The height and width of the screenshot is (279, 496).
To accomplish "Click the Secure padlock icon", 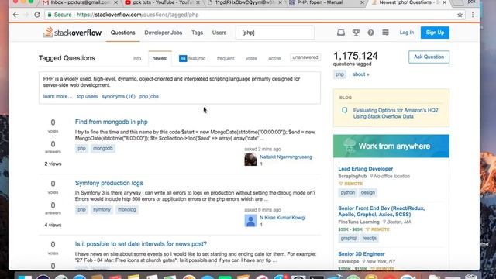I will [x=50, y=15].
